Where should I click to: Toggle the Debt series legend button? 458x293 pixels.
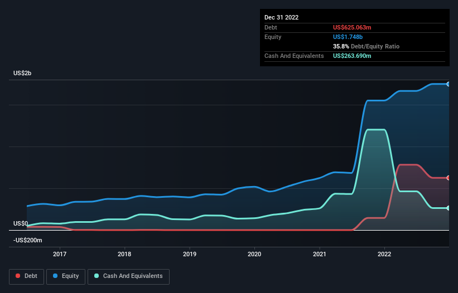26,276
